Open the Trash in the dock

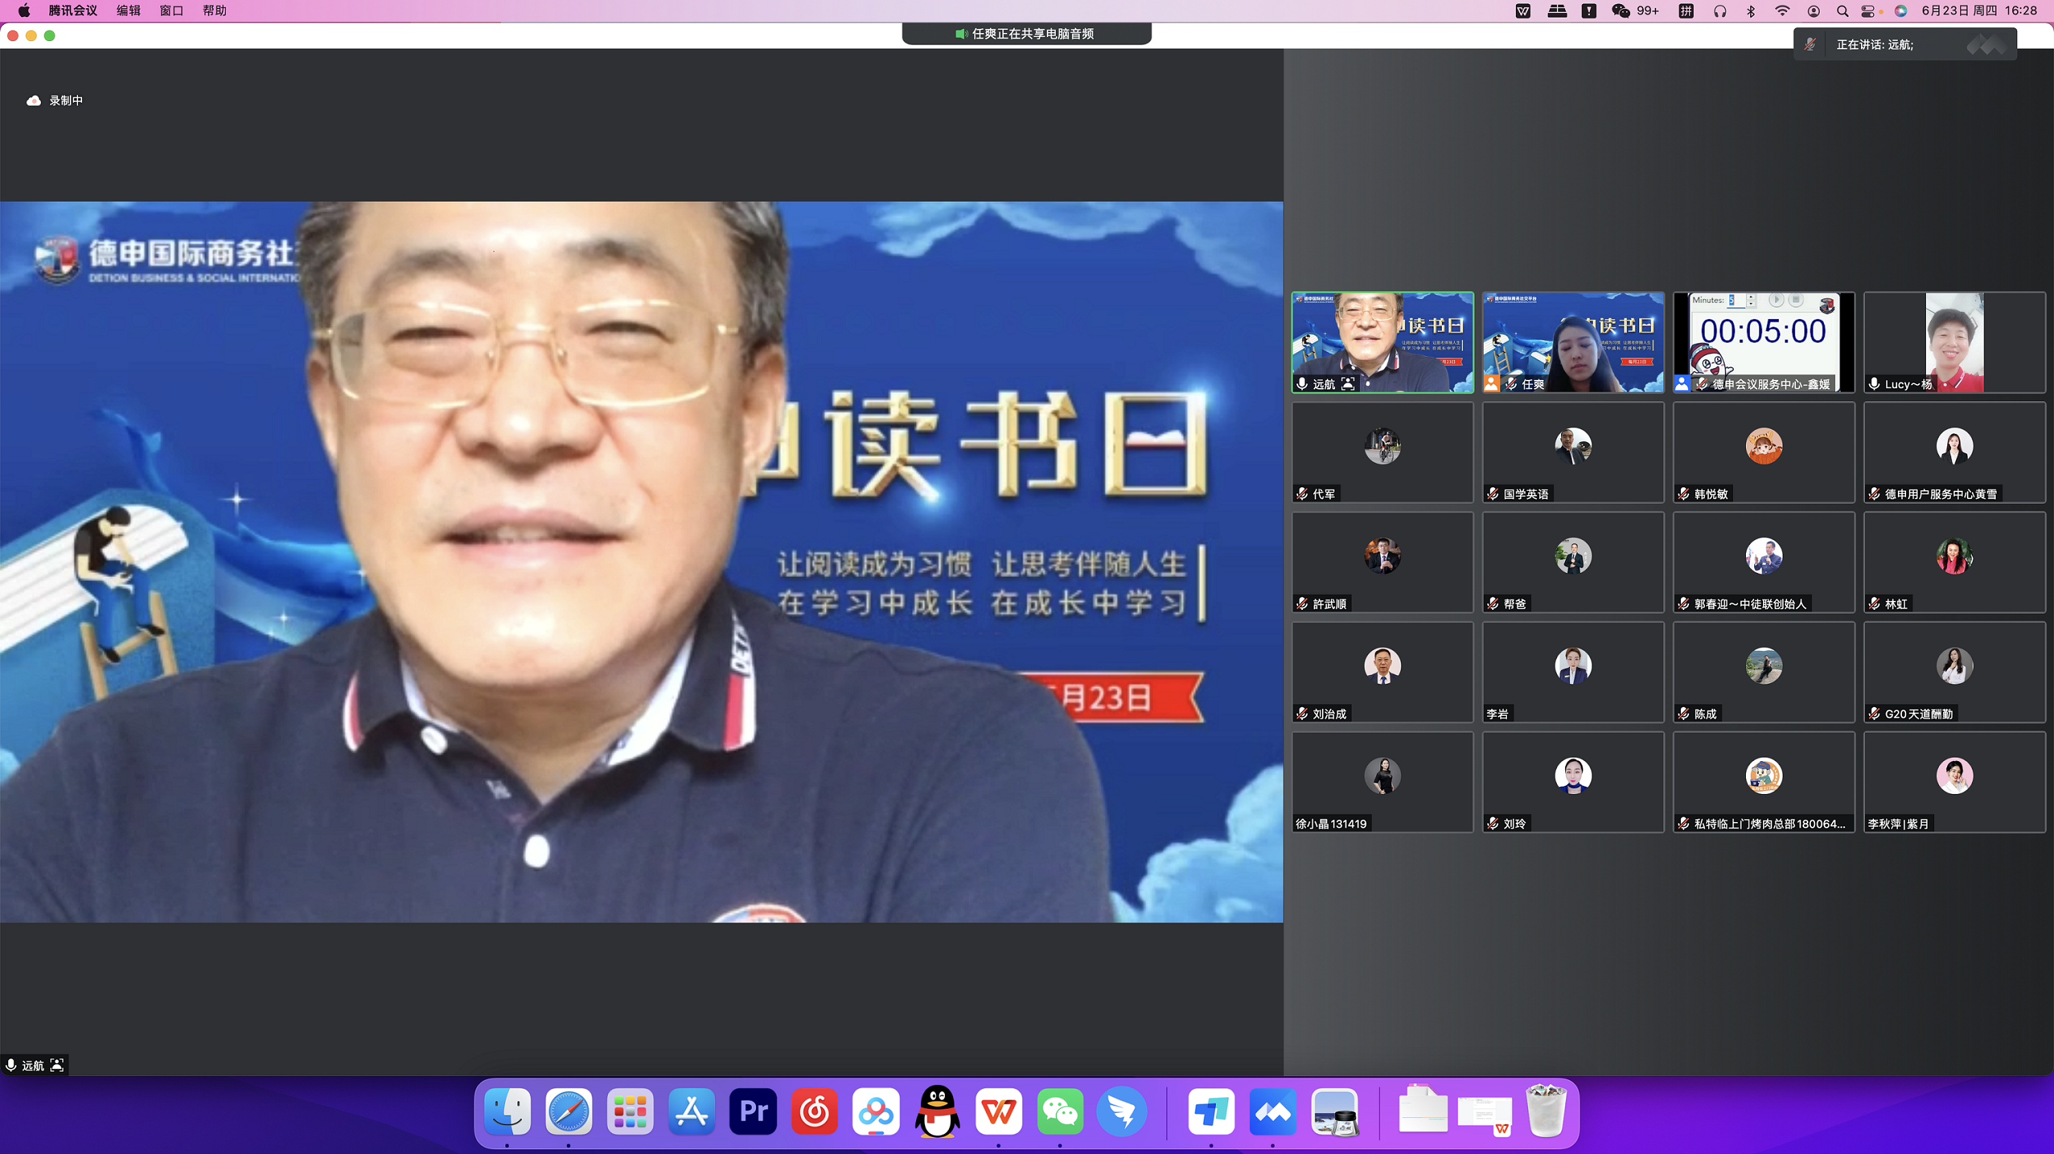(x=1546, y=1110)
